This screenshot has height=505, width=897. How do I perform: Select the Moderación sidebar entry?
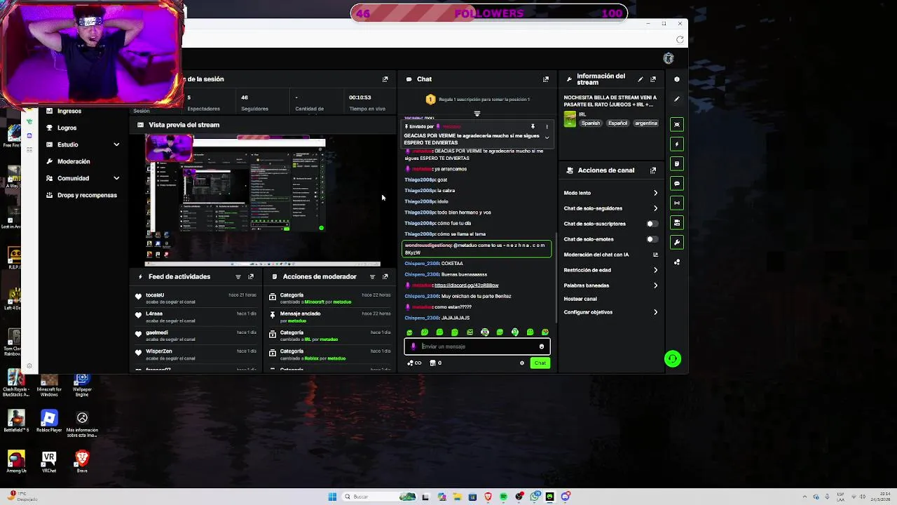pos(74,161)
